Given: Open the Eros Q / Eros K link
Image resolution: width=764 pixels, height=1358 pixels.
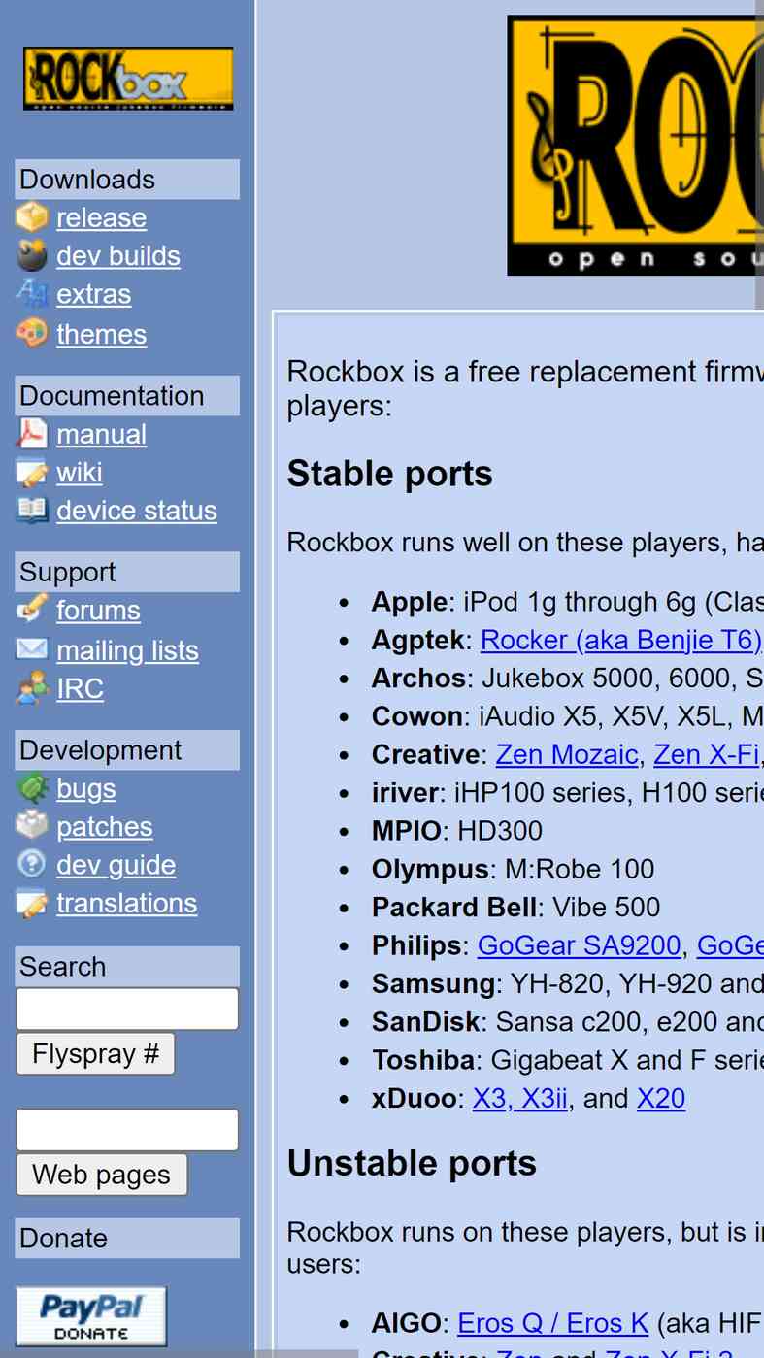Looking at the screenshot, I should (x=552, y=1323).
